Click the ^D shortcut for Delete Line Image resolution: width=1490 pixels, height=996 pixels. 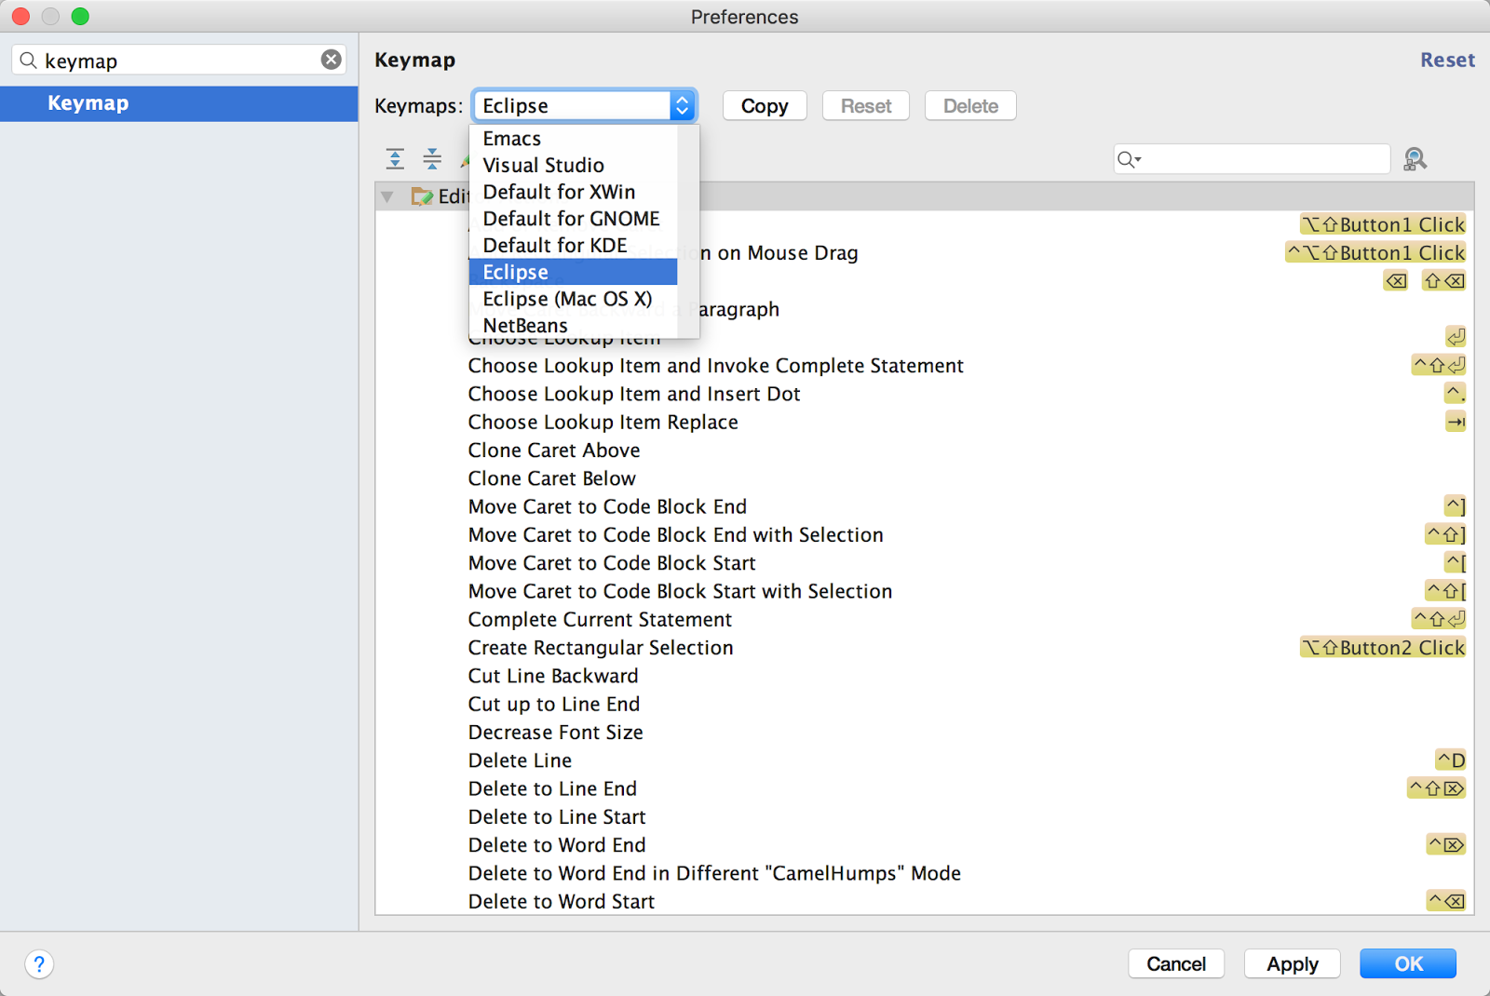pos(1451,760)
